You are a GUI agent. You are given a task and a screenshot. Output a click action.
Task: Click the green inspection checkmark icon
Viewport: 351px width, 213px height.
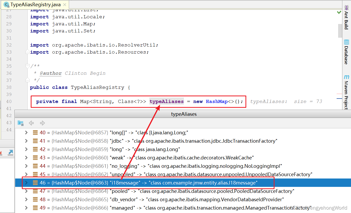pyautogui.click(x=339, y=12)
